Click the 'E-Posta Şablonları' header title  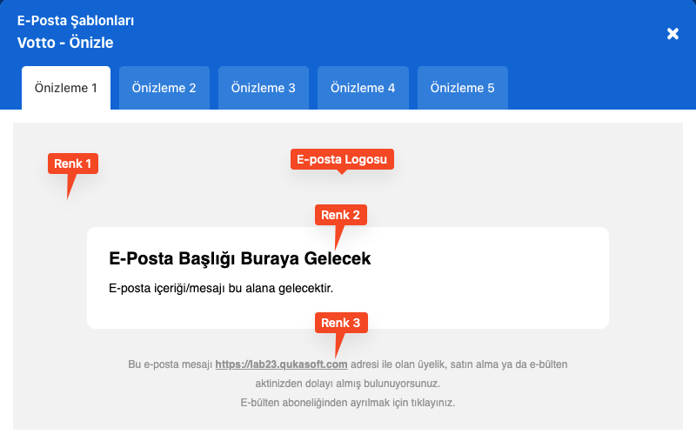point(76,21)
